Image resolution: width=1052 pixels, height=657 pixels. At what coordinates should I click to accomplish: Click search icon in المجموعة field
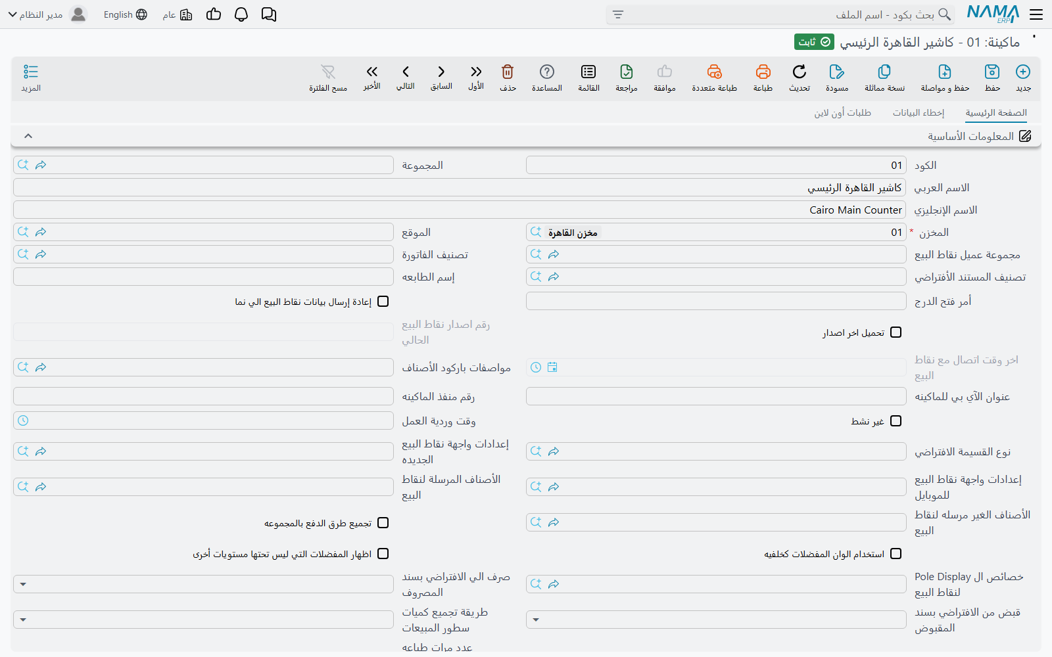[23, 165]
